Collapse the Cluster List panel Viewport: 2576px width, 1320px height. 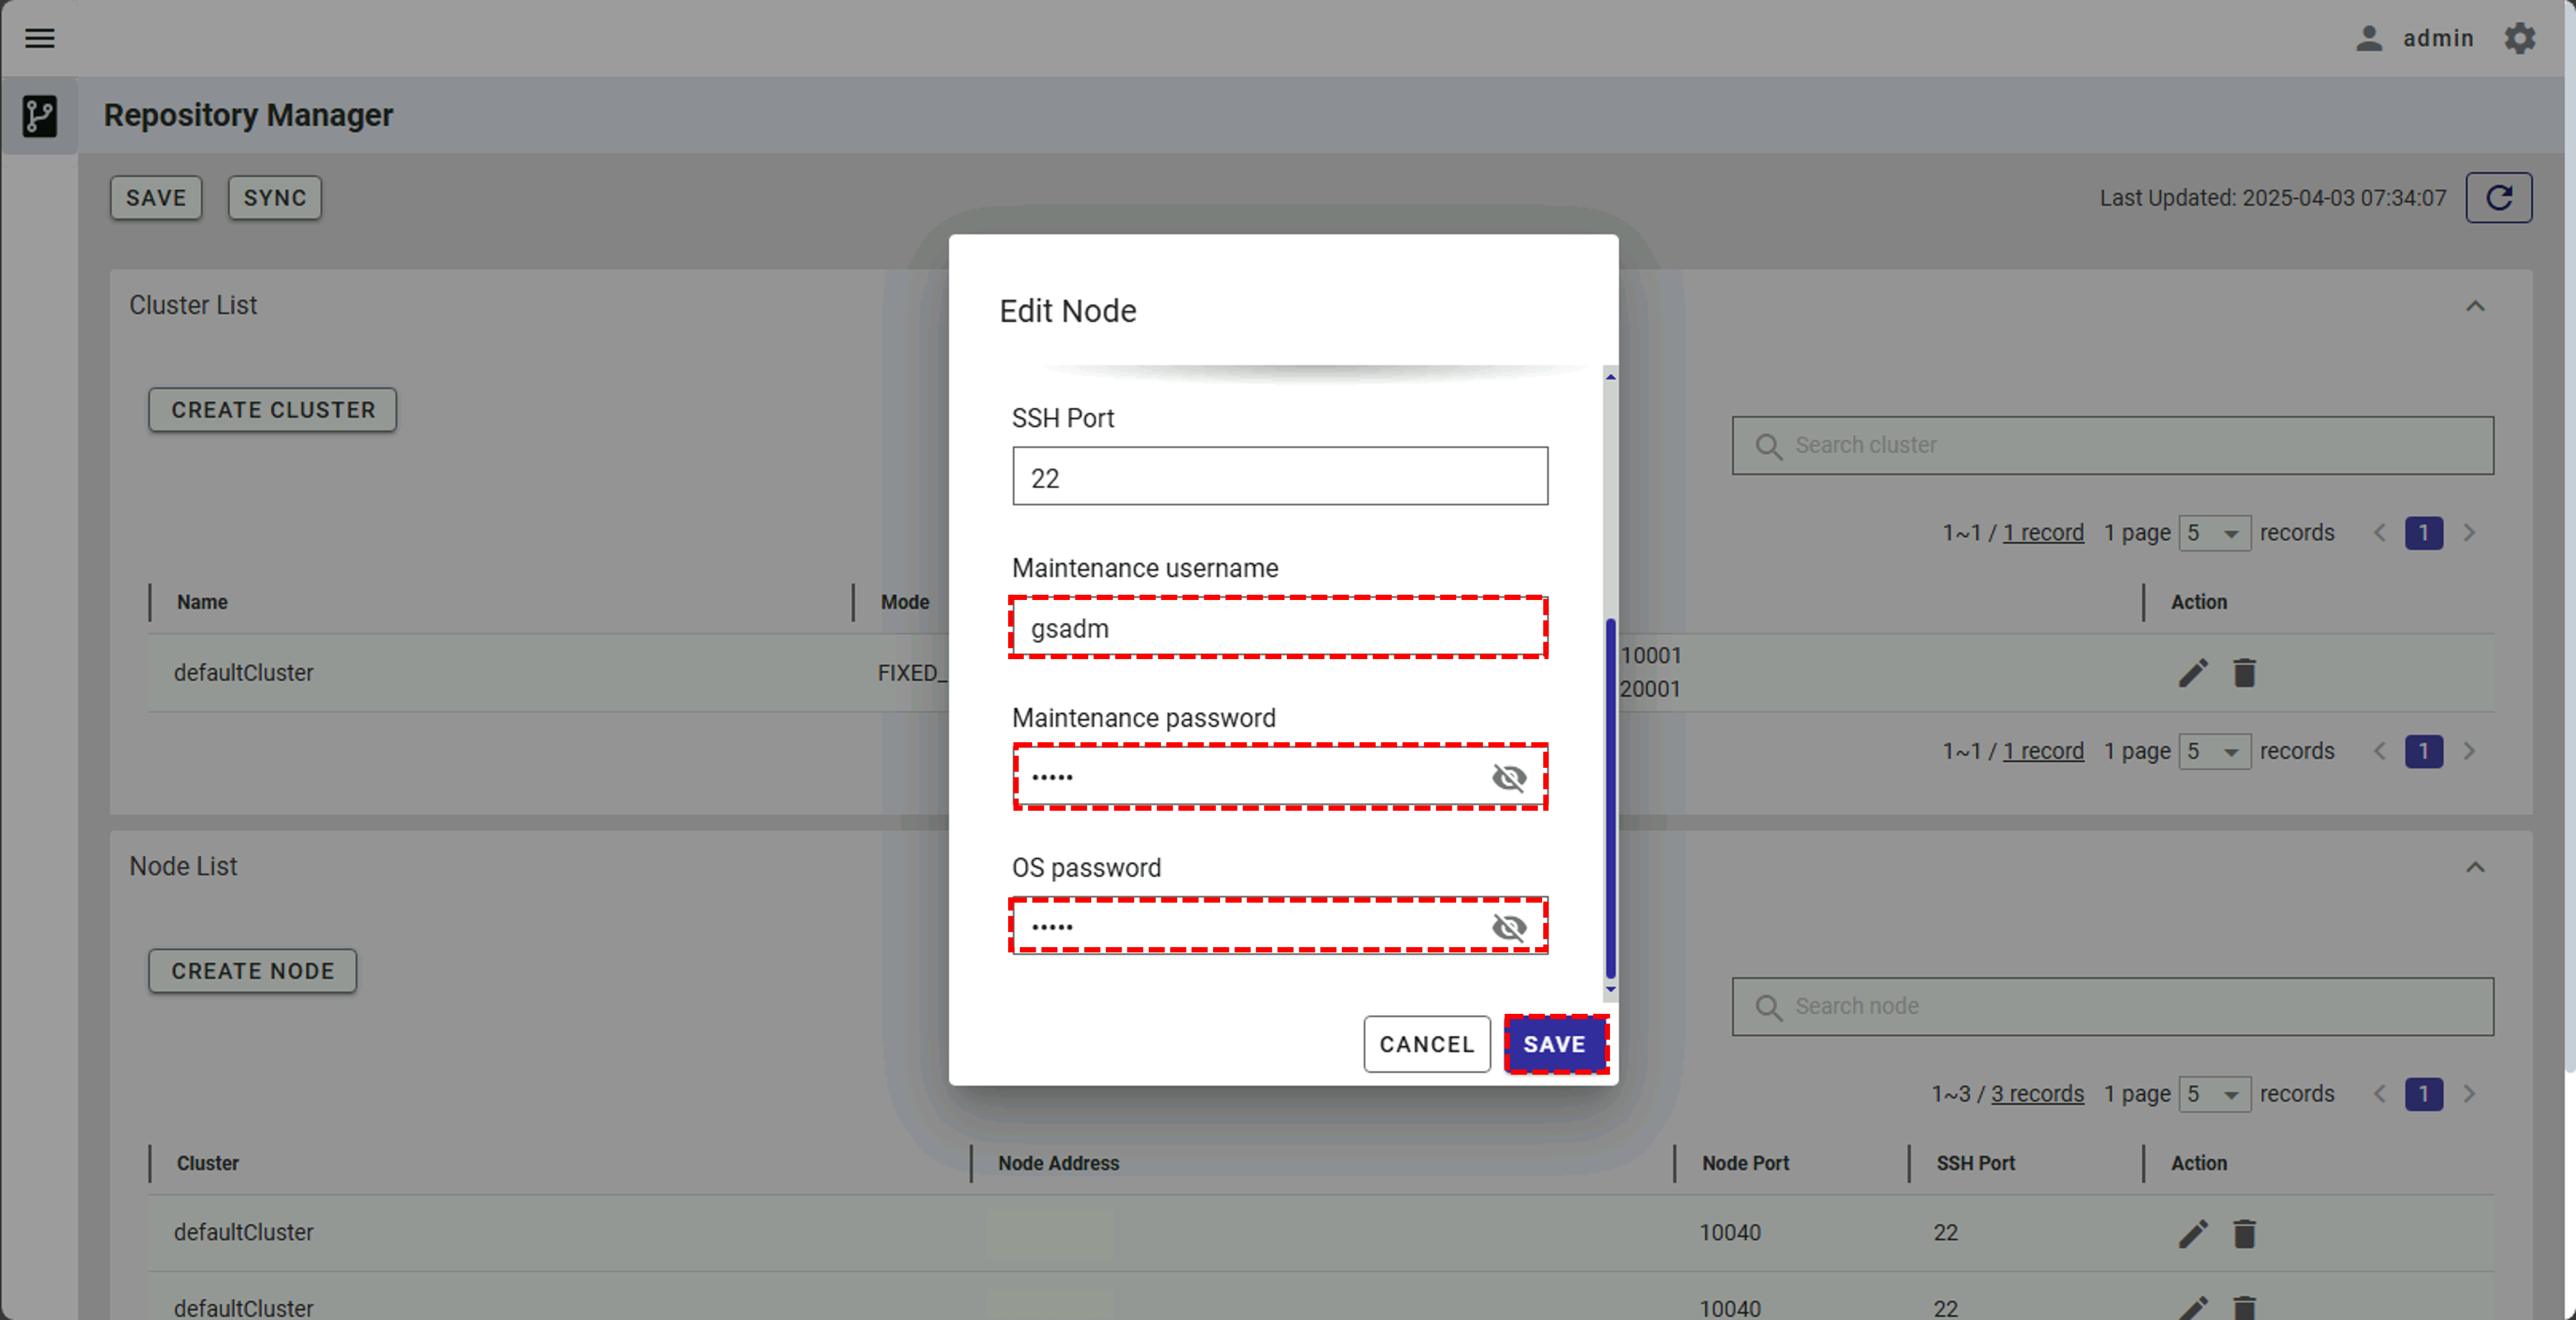(2474, 306)
